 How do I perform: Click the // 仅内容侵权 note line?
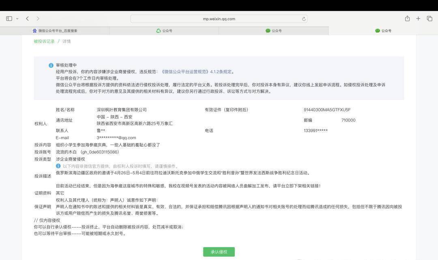click(47, 220)
